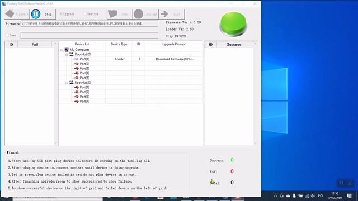Screen dimensions: 358x201
Task: Click the Upgrade Prompt column header
Action: (x=174, y=44)
